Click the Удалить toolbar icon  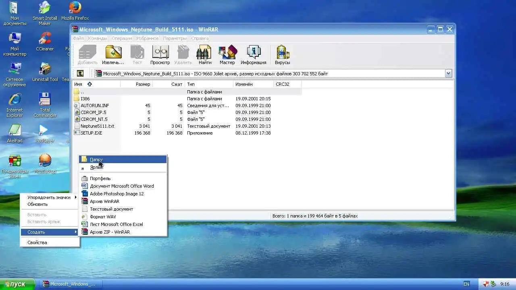click(x=183, y=55)
